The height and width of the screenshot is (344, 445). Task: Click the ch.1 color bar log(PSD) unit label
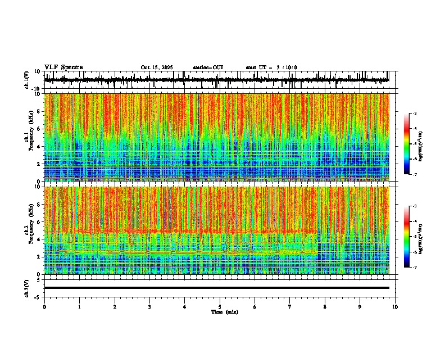[x=421, y=146]
